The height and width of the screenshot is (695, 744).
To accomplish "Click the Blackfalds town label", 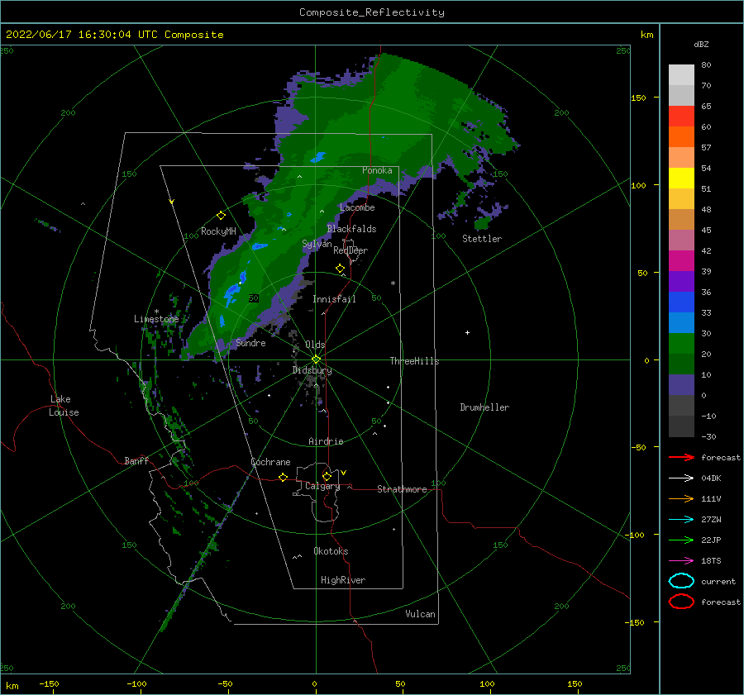I will tap(351, 229).
